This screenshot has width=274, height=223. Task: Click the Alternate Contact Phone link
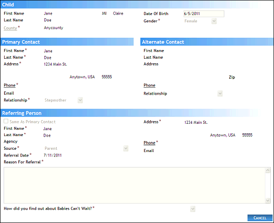(149, 86)
